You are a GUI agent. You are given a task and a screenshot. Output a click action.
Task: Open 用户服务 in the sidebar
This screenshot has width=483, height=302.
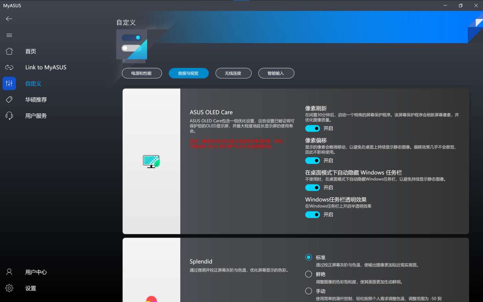pyautogui.click(x=36, y=116)
